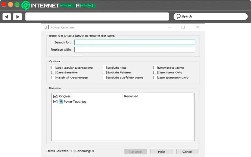The height and width of the screenshot is (157, 251).
Task: Click the Original column header
Action: point(65,96)
